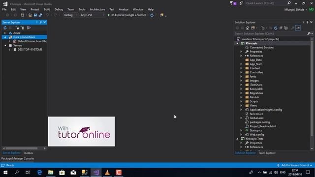Click Show All Files in Solution Explorer
This screenshot has width=315, height=177.
pyautogui.click(x=286, y=28)
